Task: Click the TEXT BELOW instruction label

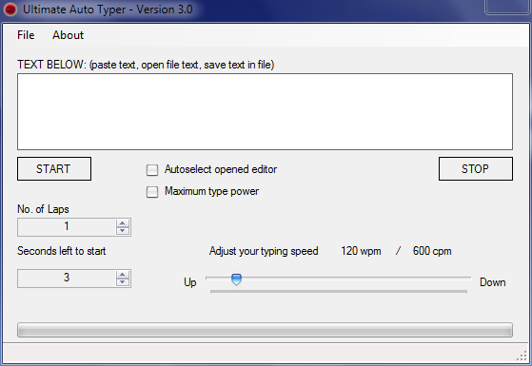Action: click(x=146, y=65)
